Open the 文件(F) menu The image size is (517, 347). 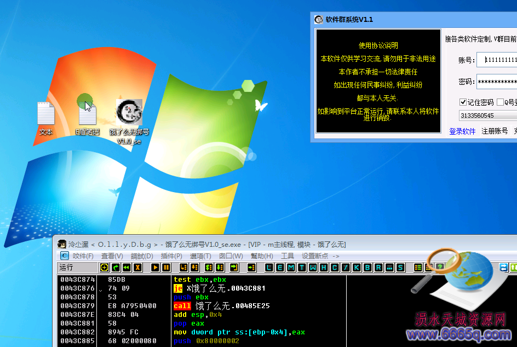point(83,256)
